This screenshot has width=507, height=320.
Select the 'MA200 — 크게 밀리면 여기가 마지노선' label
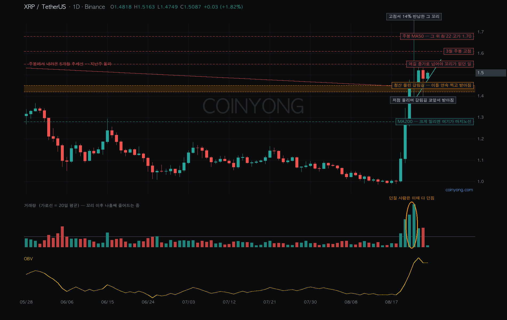(x=434, y=122)
